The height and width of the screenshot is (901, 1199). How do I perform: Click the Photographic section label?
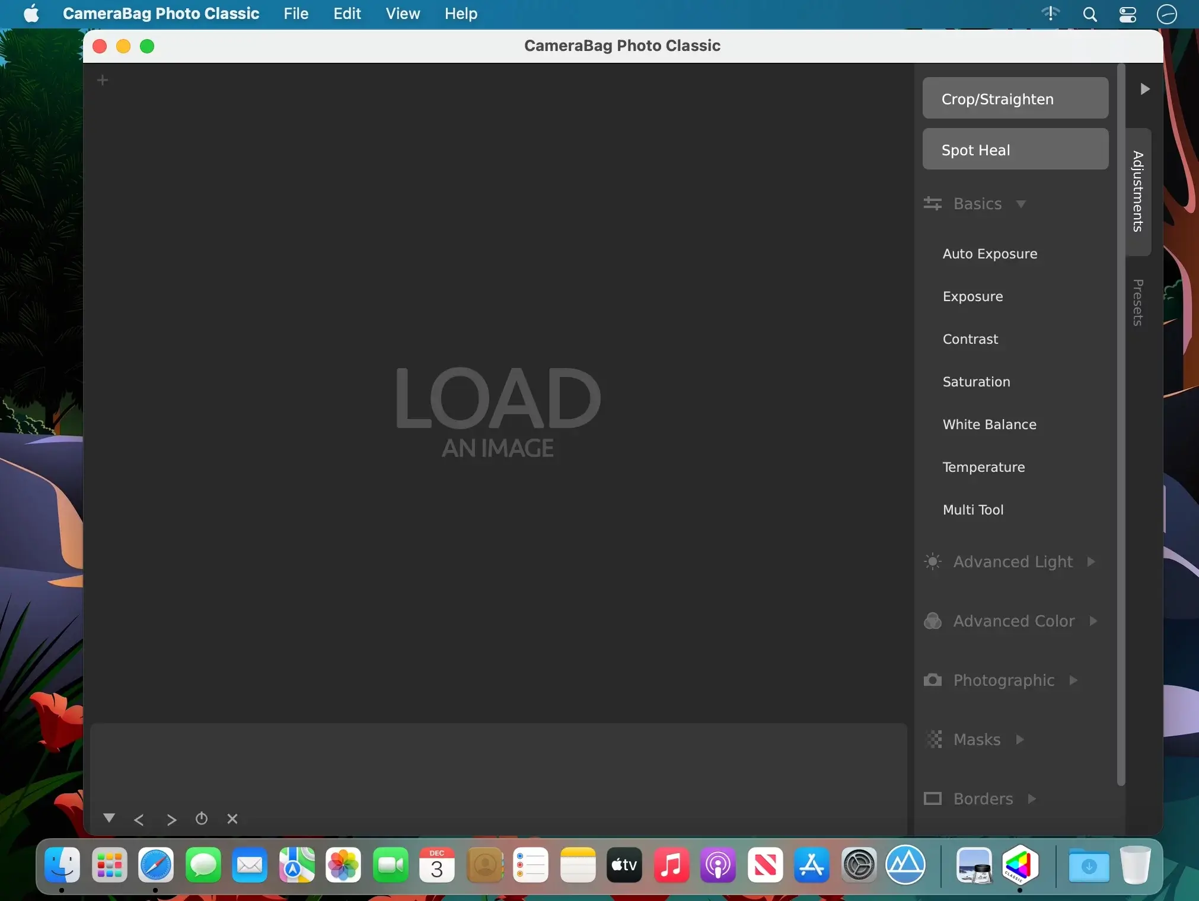click(1004, 680)
